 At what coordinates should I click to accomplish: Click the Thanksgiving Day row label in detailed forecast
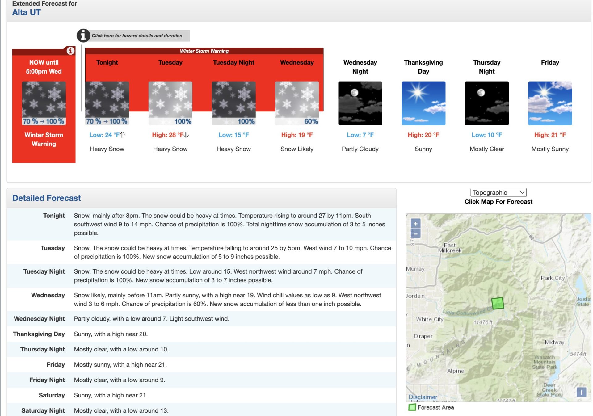(39, 334)
